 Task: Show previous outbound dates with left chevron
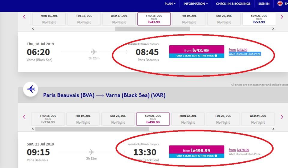[24, 17]
